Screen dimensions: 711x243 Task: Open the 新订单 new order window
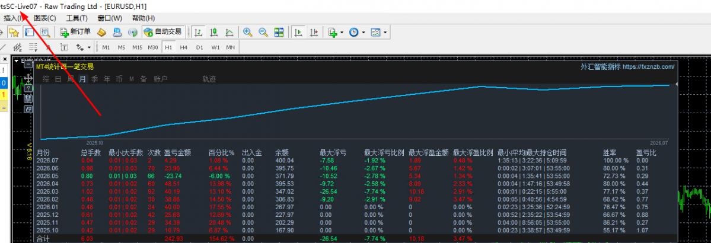(75, 32)
